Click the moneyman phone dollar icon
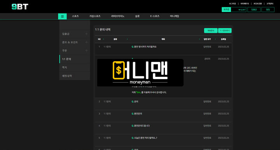This screenshot has height=150, width=280. 119,70
